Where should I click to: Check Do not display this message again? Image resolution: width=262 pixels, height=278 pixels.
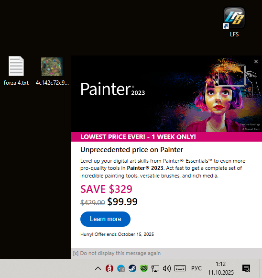pos(117,253)
